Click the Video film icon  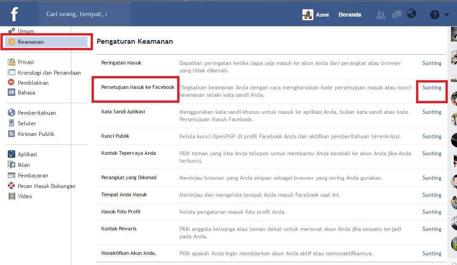[x=12, y=196]
